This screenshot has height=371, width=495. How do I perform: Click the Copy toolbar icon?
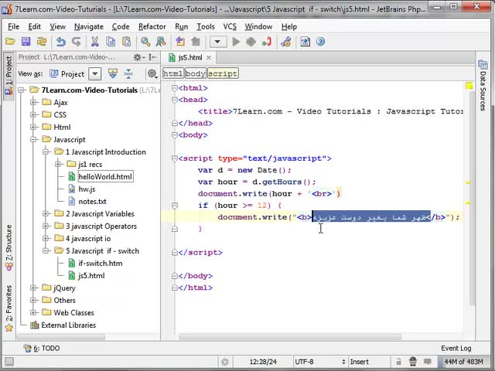111,42
